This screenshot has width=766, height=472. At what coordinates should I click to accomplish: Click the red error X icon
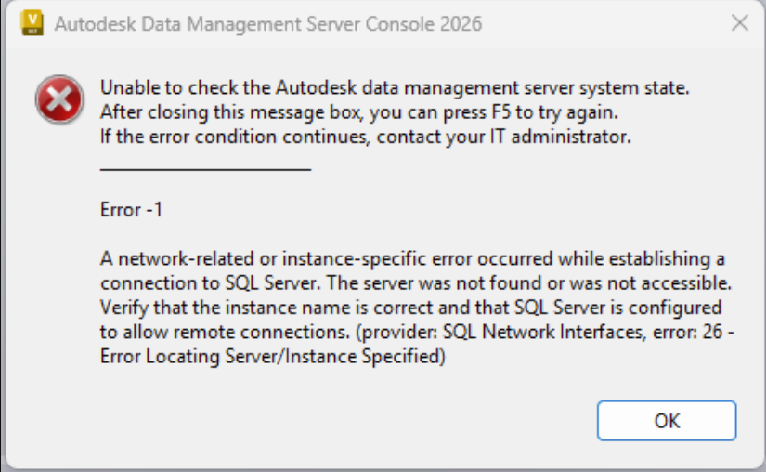coord(60,98)
